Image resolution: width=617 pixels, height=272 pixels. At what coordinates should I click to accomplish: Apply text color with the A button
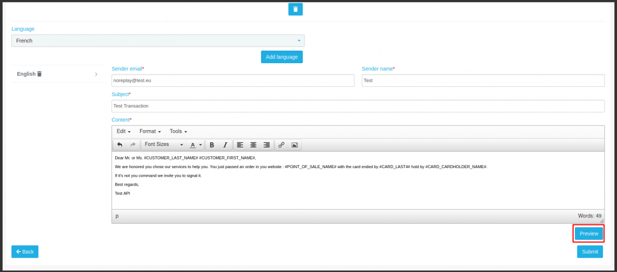192,145
